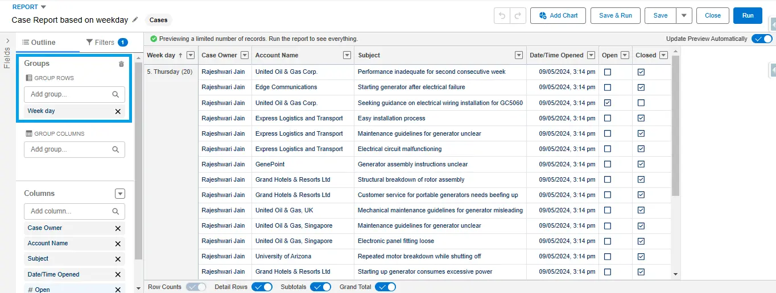Open the Week day column menu
Viewport: 776px width, 293px height.
pyautogui.click(x=191, y=55)
